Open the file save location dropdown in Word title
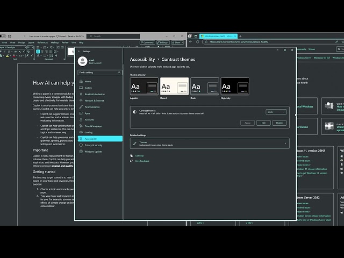Viewport: 344px width, 258px height. click(x=83, y=36)
